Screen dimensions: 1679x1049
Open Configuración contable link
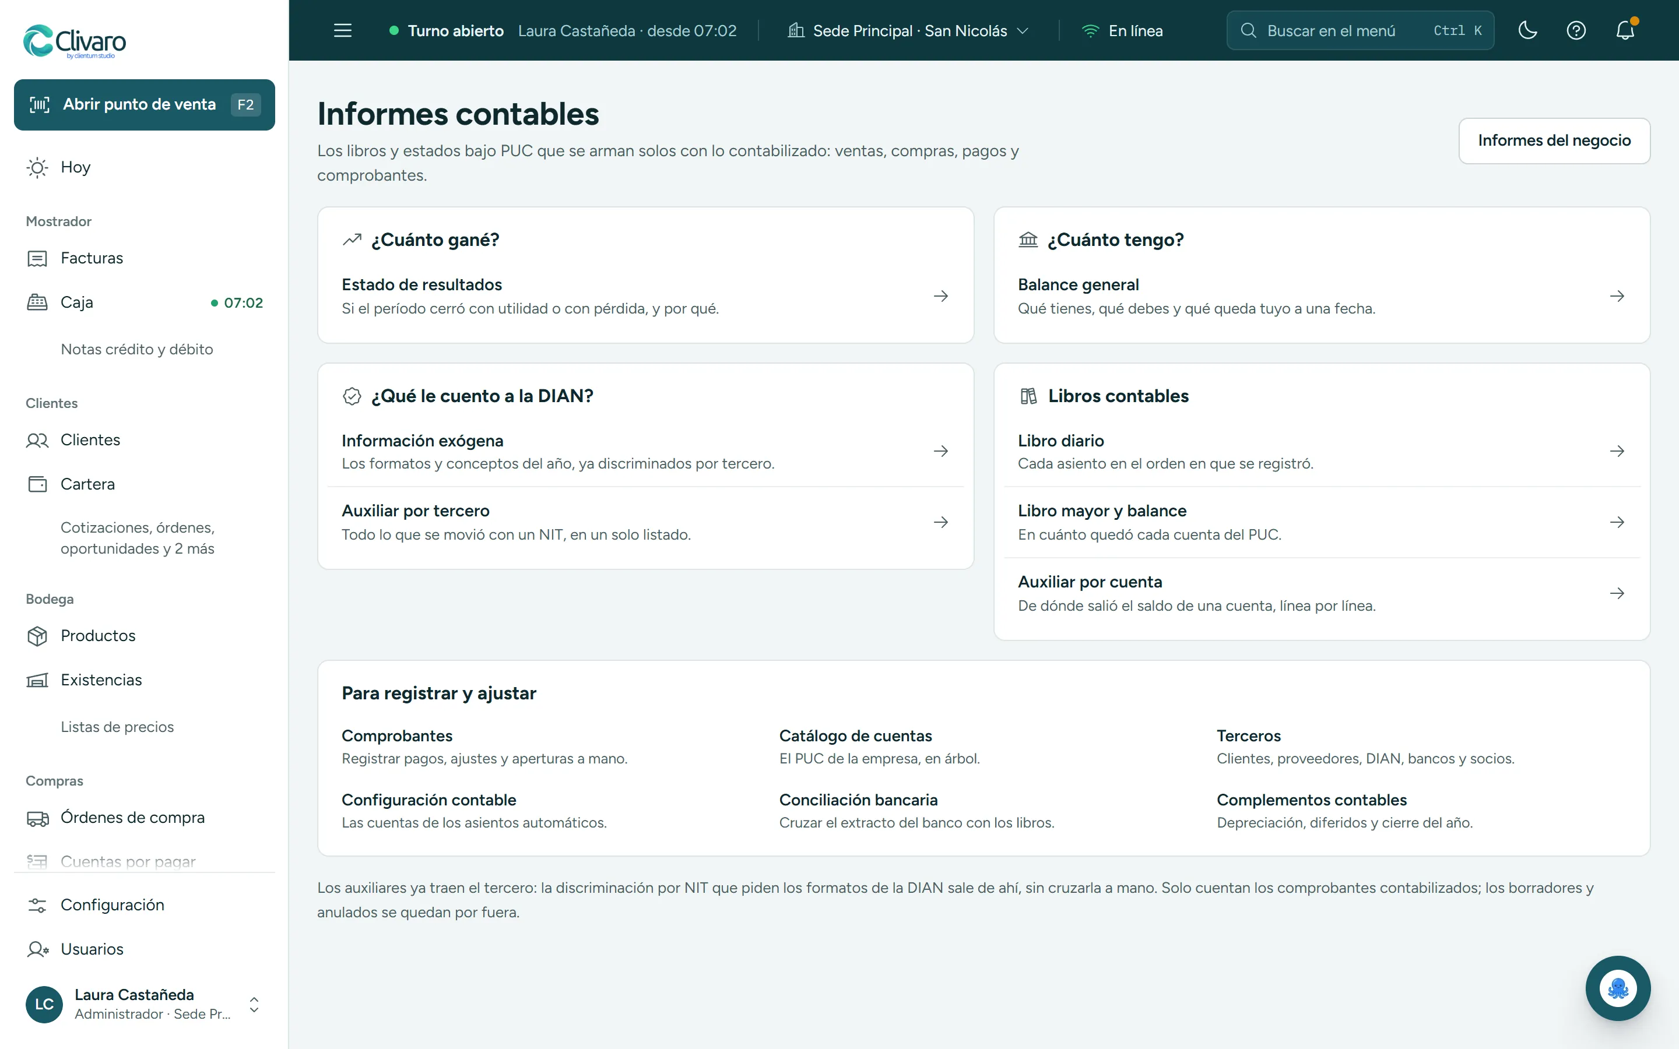pos(474,810)
